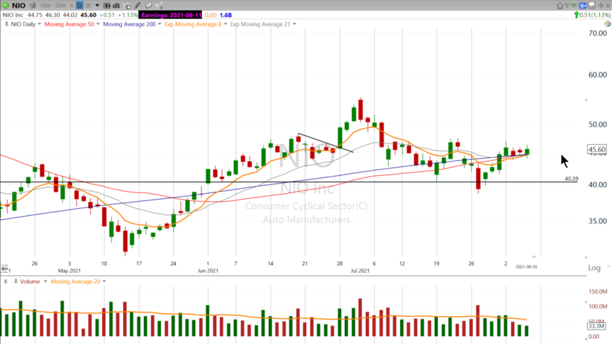
Task: Click the bar chart type icon
Action: coord(116,6)
